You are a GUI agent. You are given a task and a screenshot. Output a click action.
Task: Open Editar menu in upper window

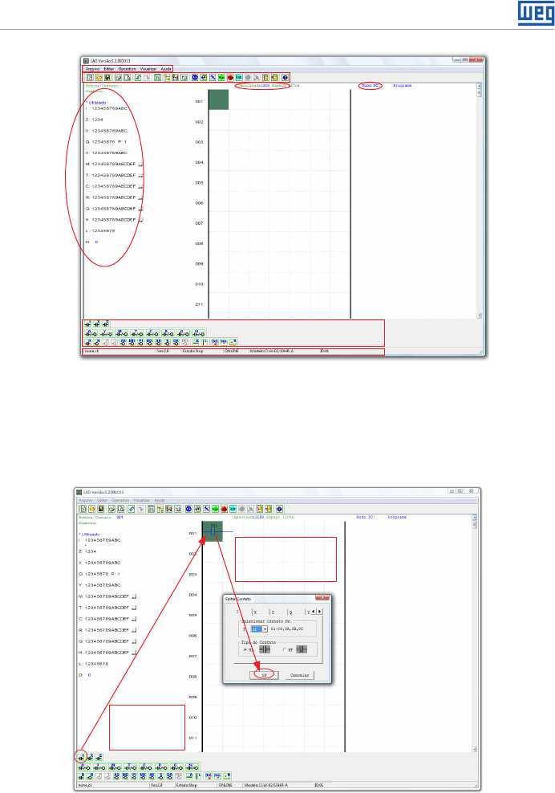pyautogui.click(x=109, y=69)
